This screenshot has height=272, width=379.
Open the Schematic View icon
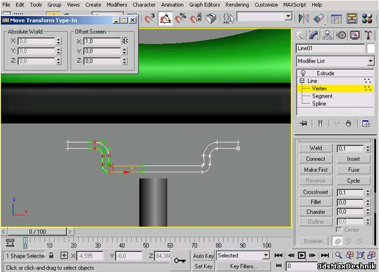pos(352,18)
